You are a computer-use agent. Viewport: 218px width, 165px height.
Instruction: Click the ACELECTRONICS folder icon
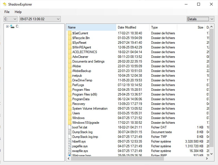coord(70,52)
